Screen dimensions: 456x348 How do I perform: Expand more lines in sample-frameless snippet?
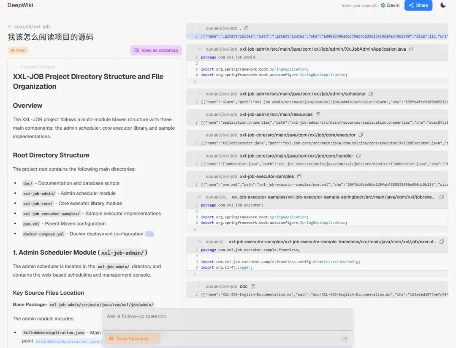(195, 275)
